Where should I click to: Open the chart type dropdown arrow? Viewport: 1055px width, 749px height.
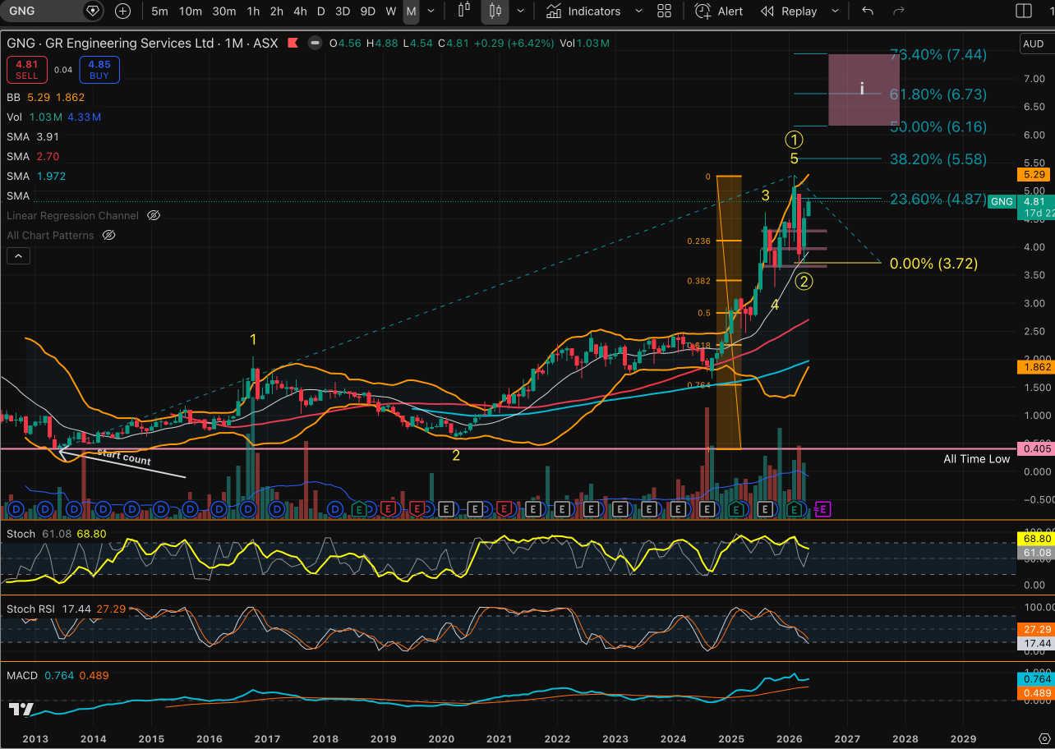520,11
